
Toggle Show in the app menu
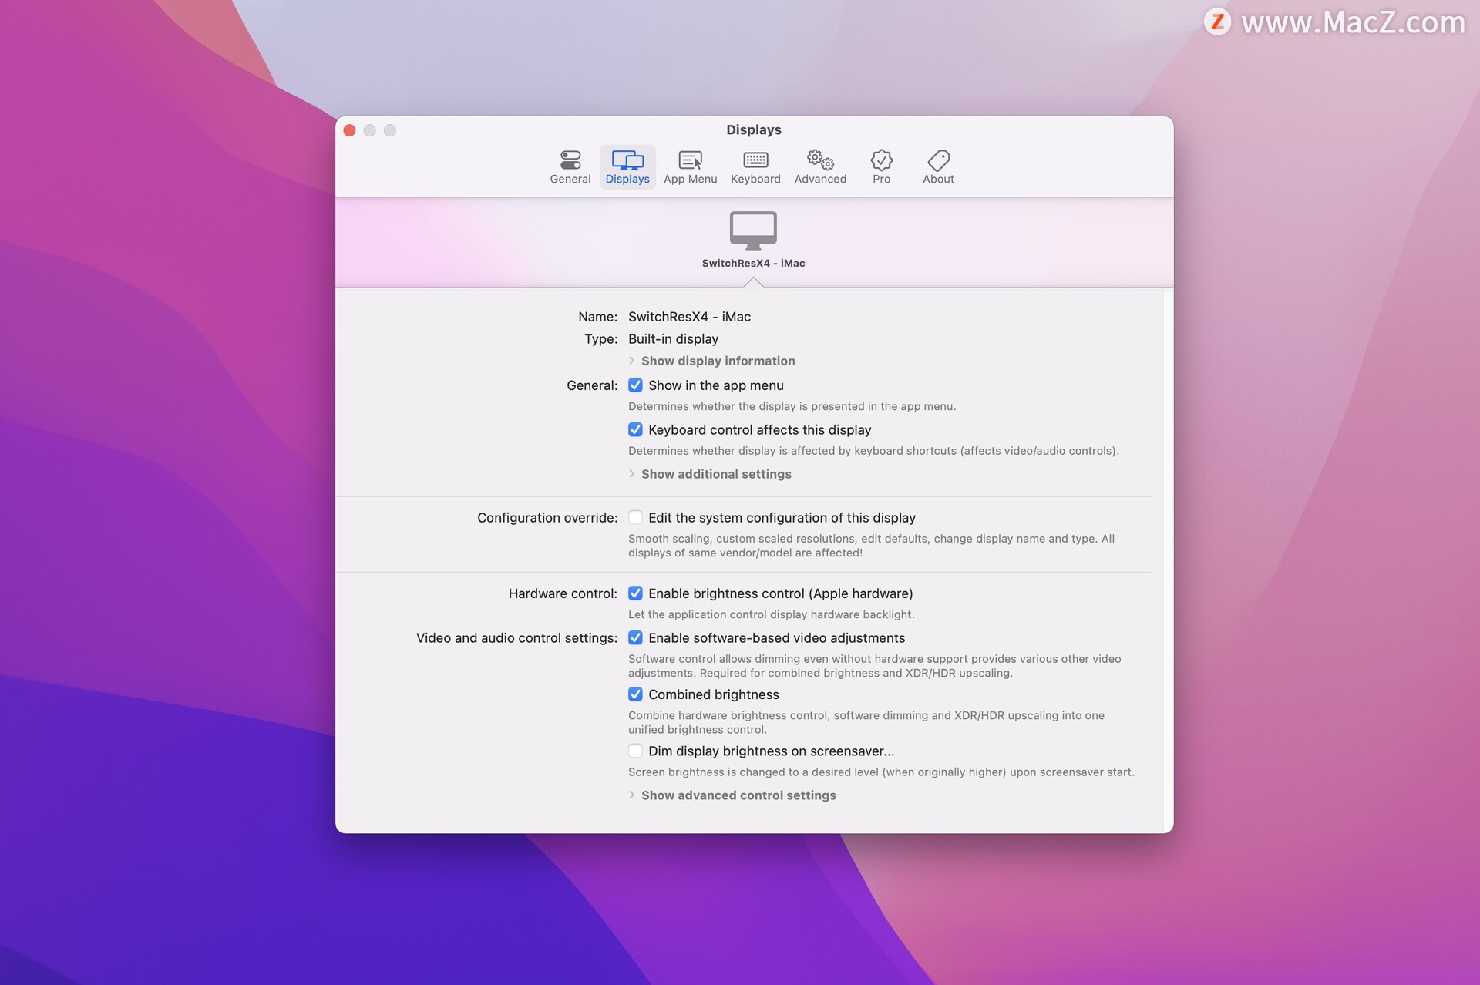click(x=634, y=385)
